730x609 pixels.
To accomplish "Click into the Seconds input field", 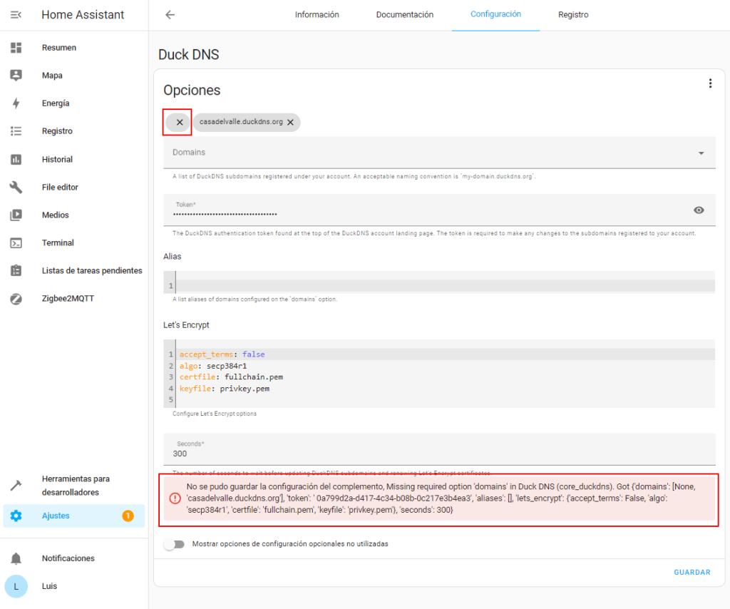I will [438, 454].
